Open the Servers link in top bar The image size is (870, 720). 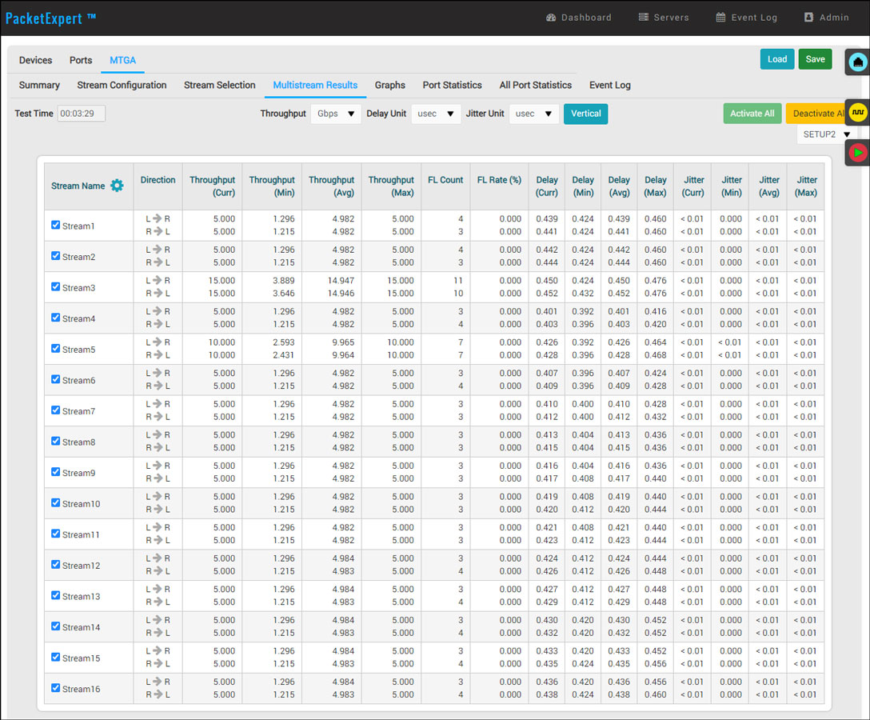[664, 18]
